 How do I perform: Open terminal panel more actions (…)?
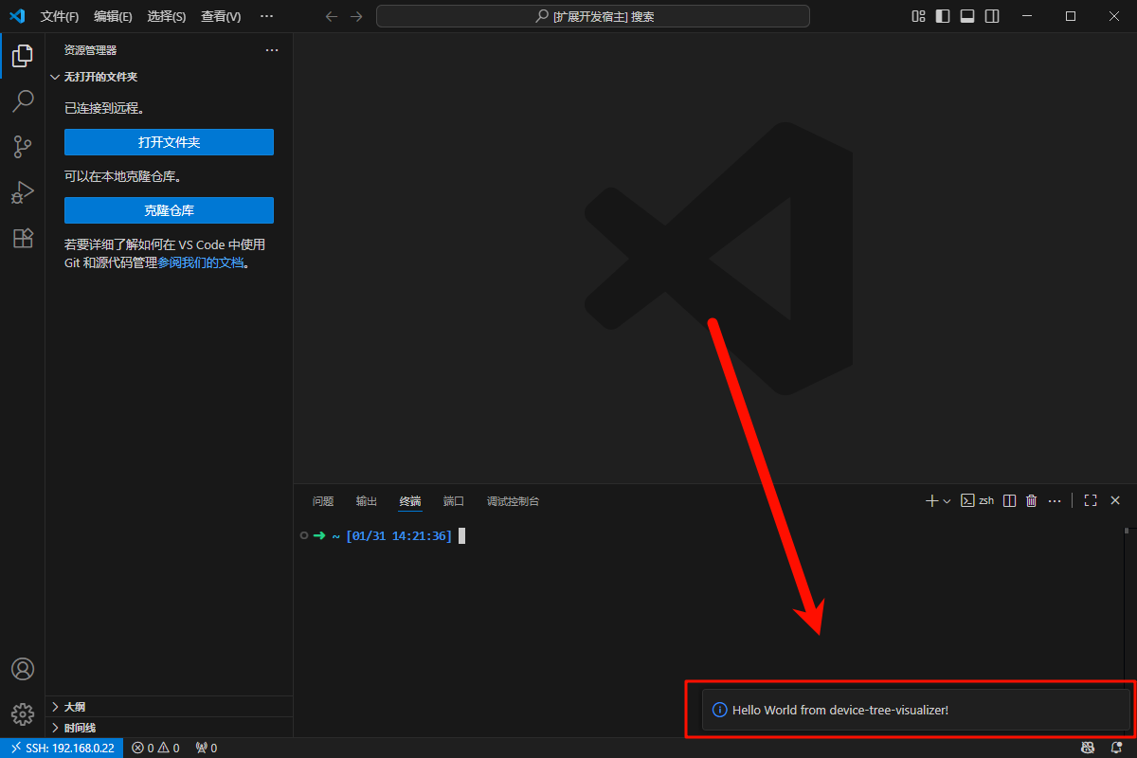pyautogui.click(x=1055, y=500)
